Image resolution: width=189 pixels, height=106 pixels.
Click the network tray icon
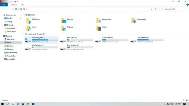point(168,104)
